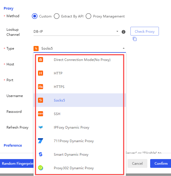
Task: Choose IPFoxy Dynamic Proxy option
Action: point(80,127)
